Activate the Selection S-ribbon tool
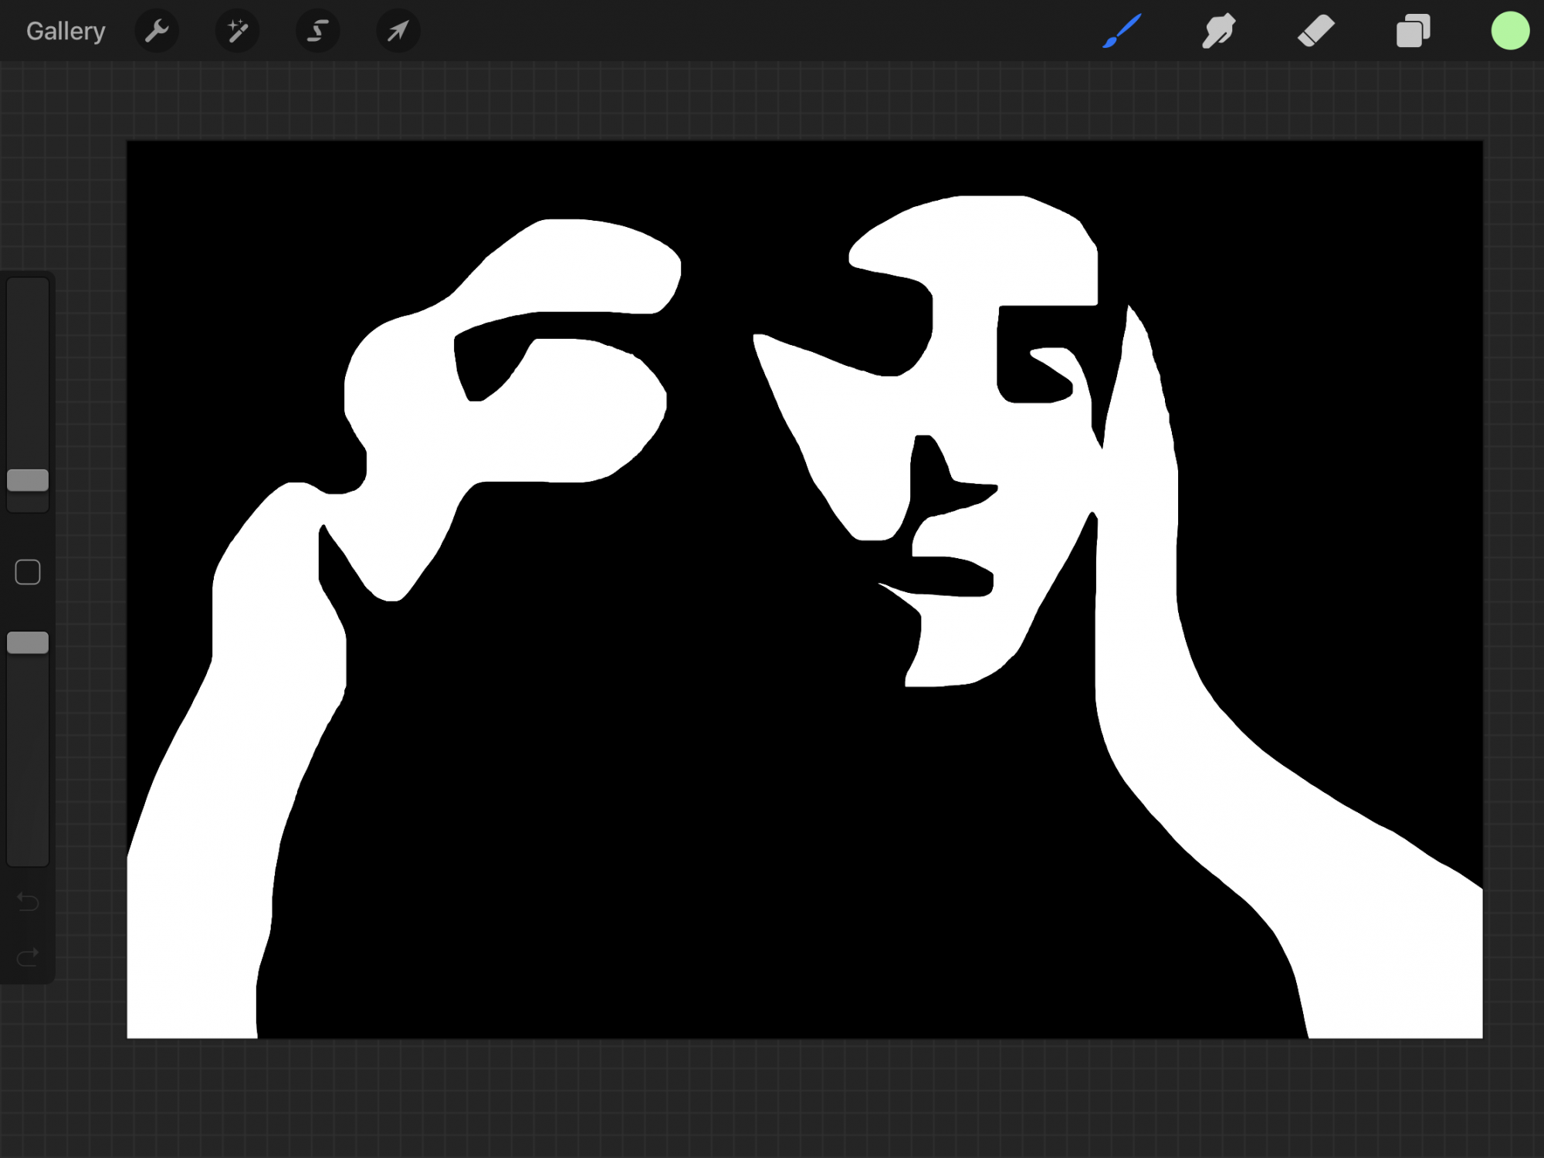 317,32
